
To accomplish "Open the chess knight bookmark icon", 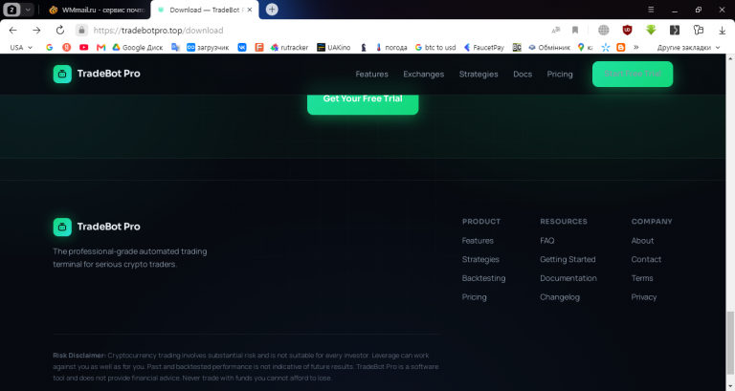I will [x=364, y=47].
